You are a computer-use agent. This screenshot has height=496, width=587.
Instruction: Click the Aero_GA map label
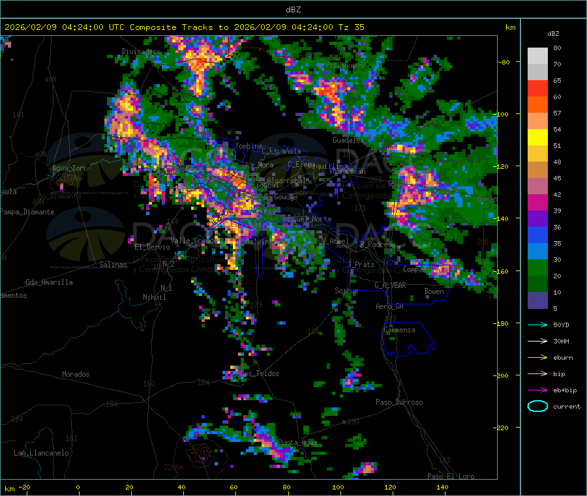389,306
